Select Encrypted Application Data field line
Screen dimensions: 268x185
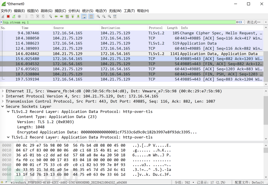107,132
